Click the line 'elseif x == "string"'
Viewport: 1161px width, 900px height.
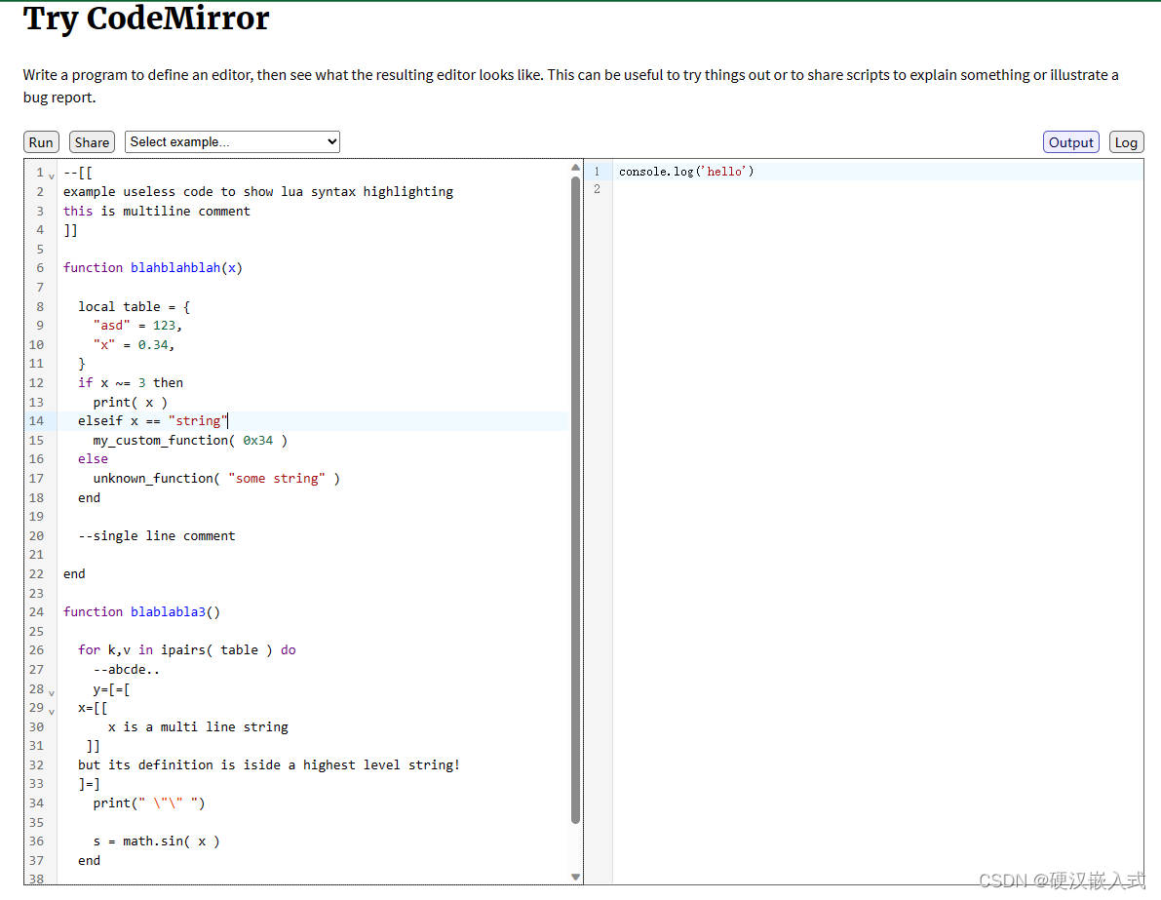point(152,420)
